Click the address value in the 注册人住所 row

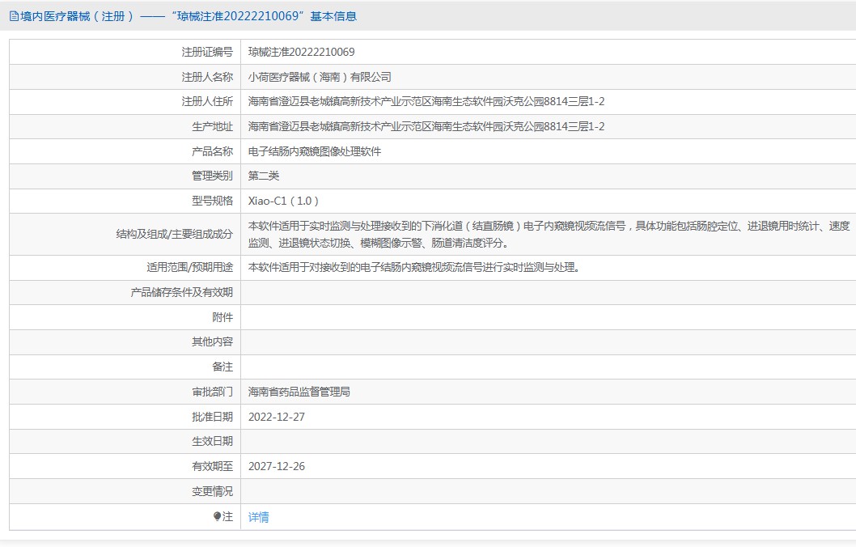coord(426,101)
